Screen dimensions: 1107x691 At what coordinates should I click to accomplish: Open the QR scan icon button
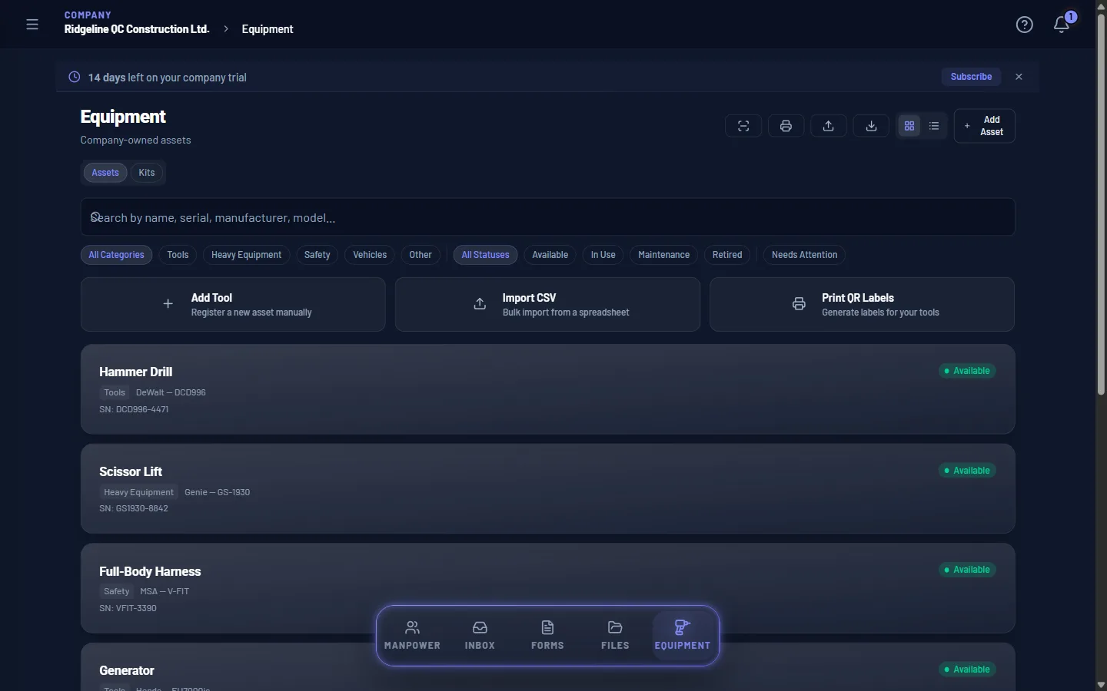[743, 126]
